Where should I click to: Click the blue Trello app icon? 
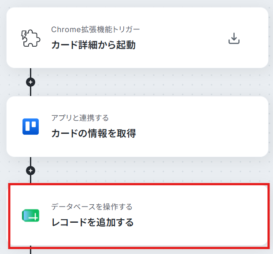click(31, 127)
